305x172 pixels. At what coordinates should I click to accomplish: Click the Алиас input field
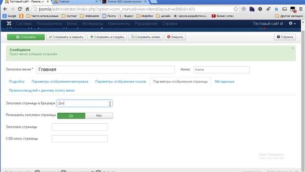coord(221,70)
